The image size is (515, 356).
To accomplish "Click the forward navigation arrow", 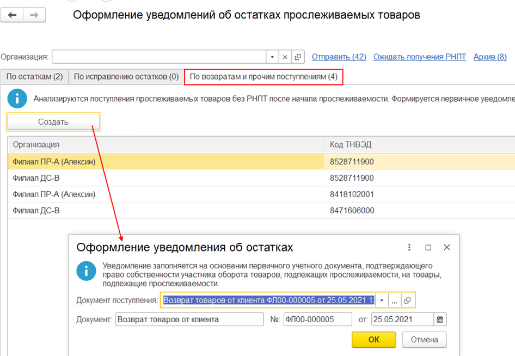I will point(34,15).
